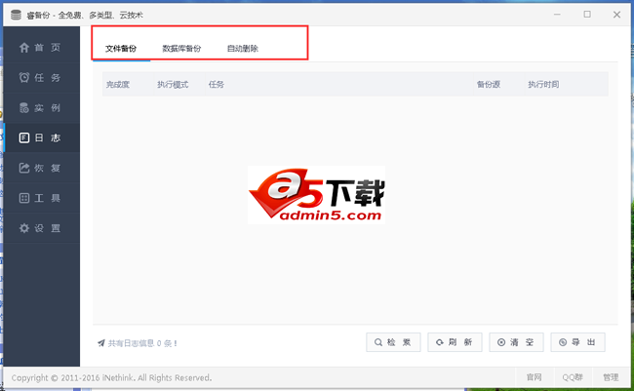Image resolution: width=634 pixels, height=391 pixels.
Task: Click the magnifier icon in 检索 button
Action: (378, 342)
